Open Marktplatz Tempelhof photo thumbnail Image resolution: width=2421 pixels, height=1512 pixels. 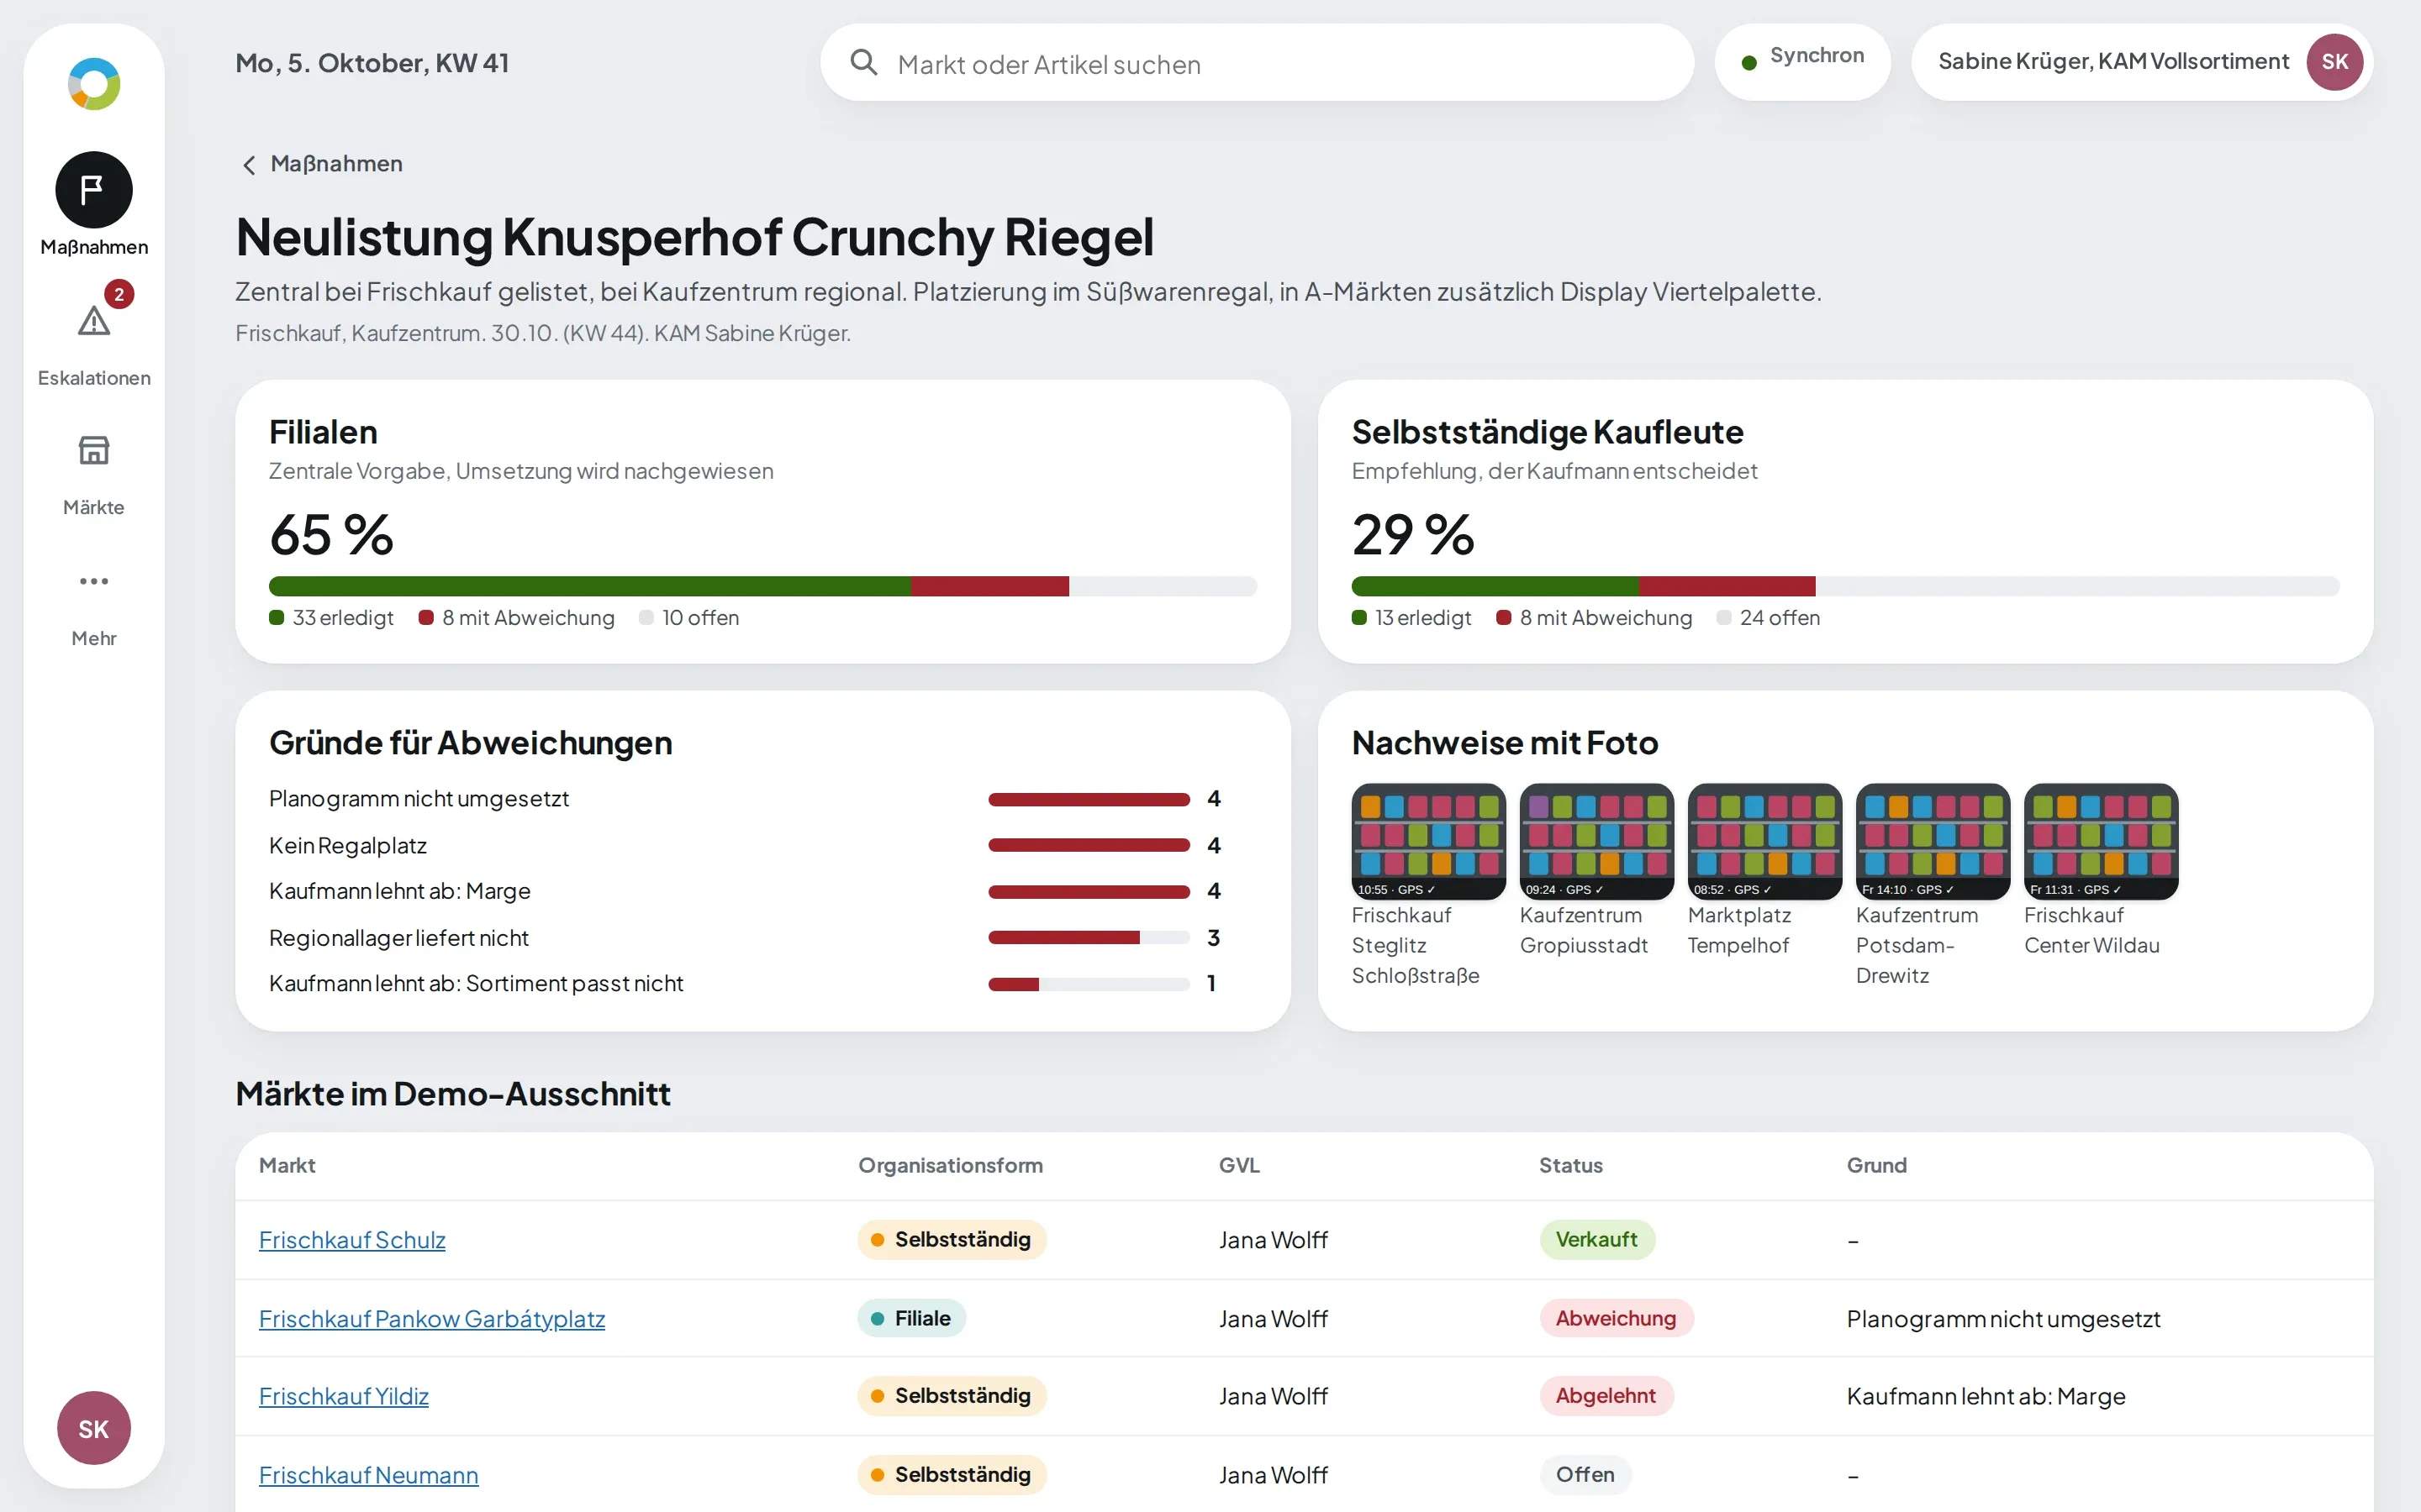tap(1764, 841)
